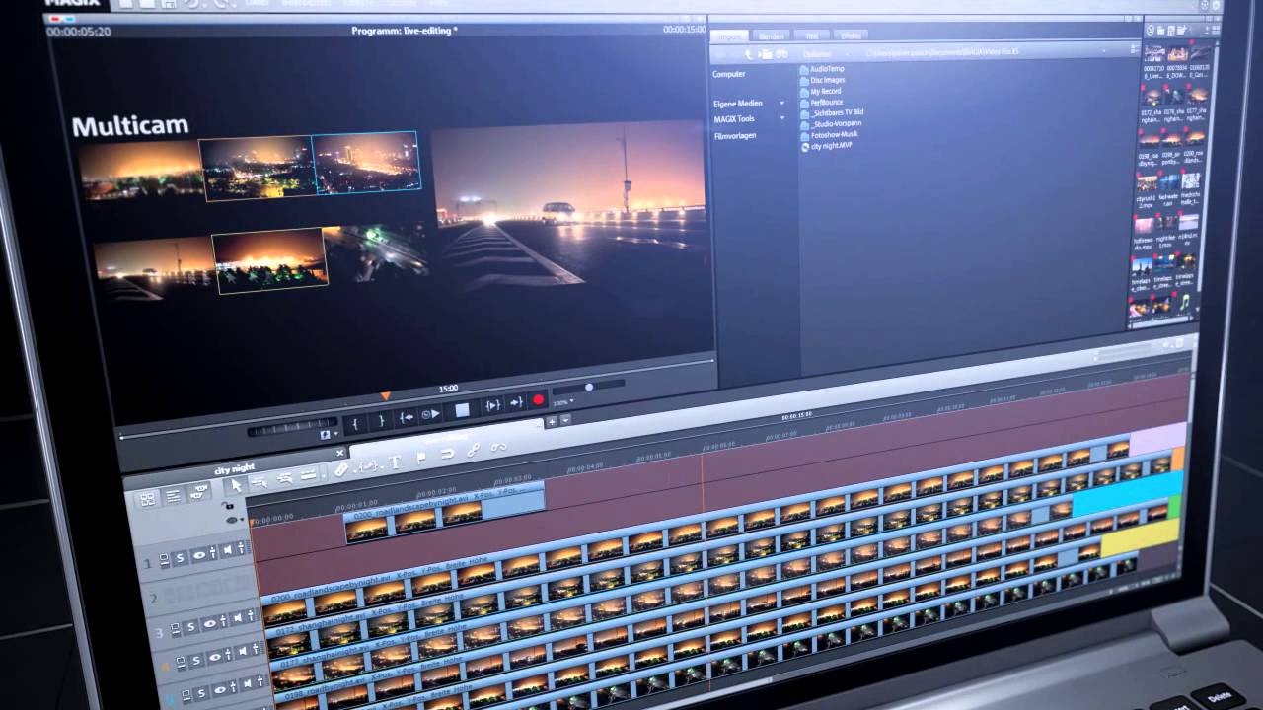Click the red record button in transport
Viewport: 1263px width, 710px height.
(x=538, y=399)
